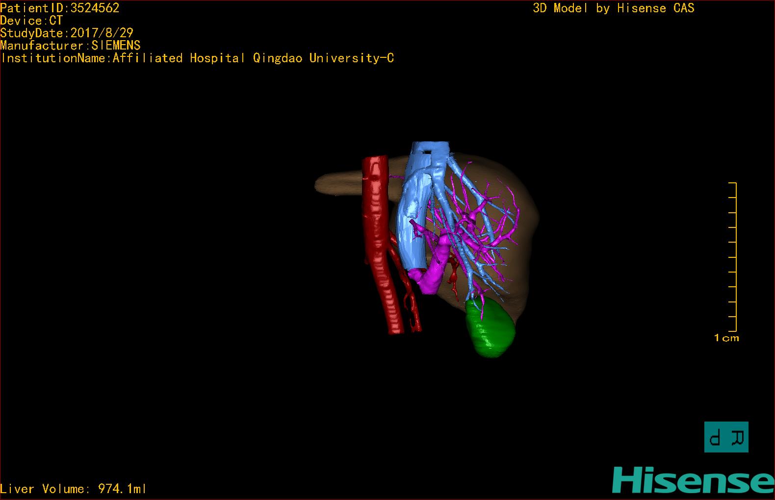Click the StudyDate:2017/8/29 text
This screenshot has height=500, width=775.
click(67, 33)
